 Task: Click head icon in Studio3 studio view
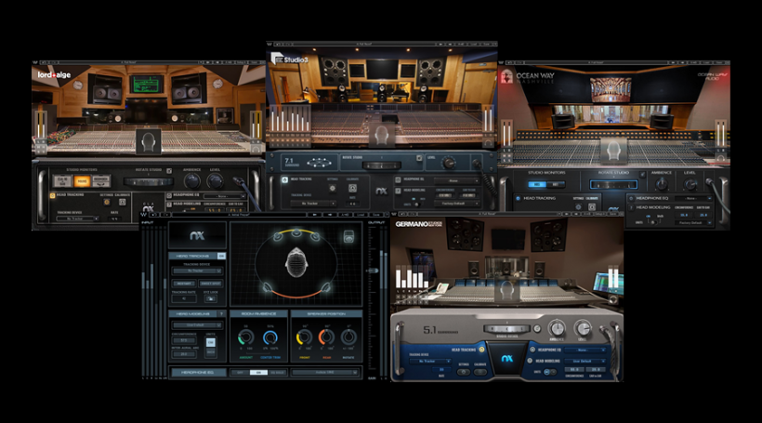(381, 136)
